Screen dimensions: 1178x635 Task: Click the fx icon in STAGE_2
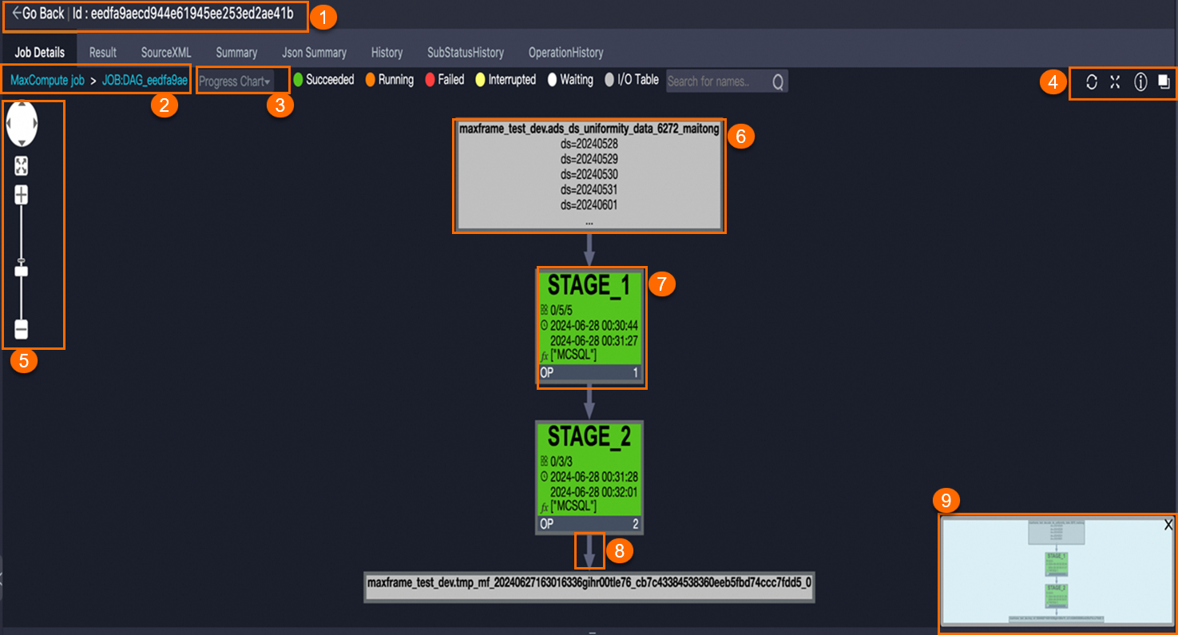pos(544,506)
